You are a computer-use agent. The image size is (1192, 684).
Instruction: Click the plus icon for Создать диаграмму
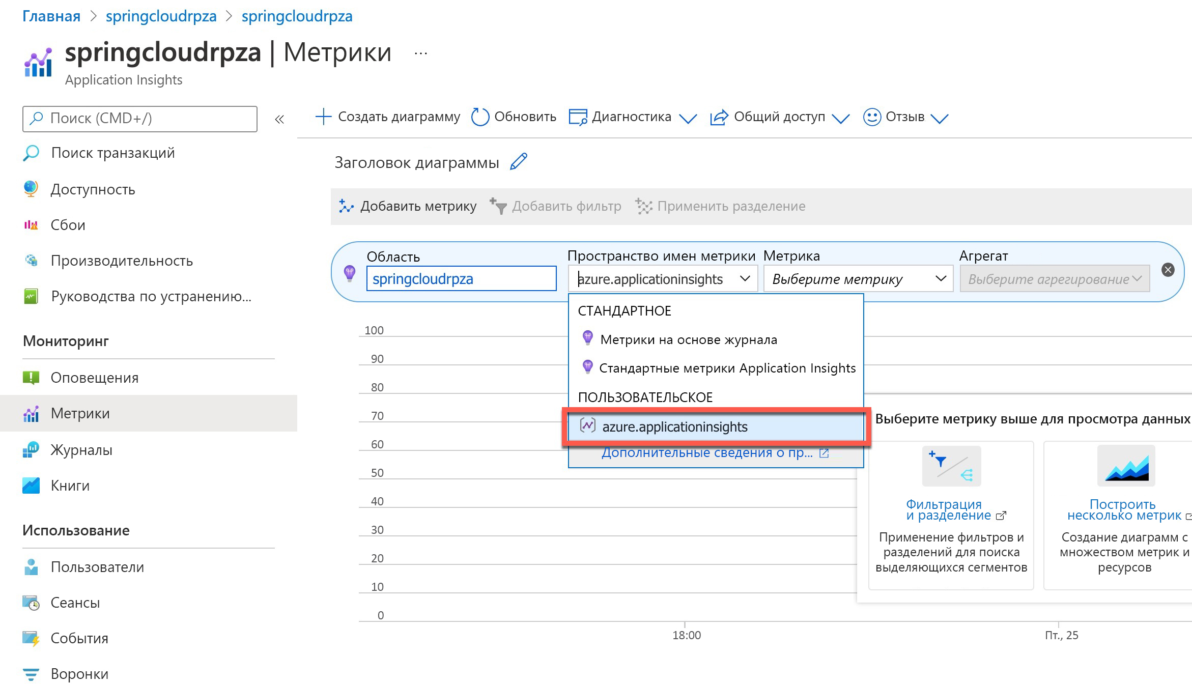click(324, 117)
